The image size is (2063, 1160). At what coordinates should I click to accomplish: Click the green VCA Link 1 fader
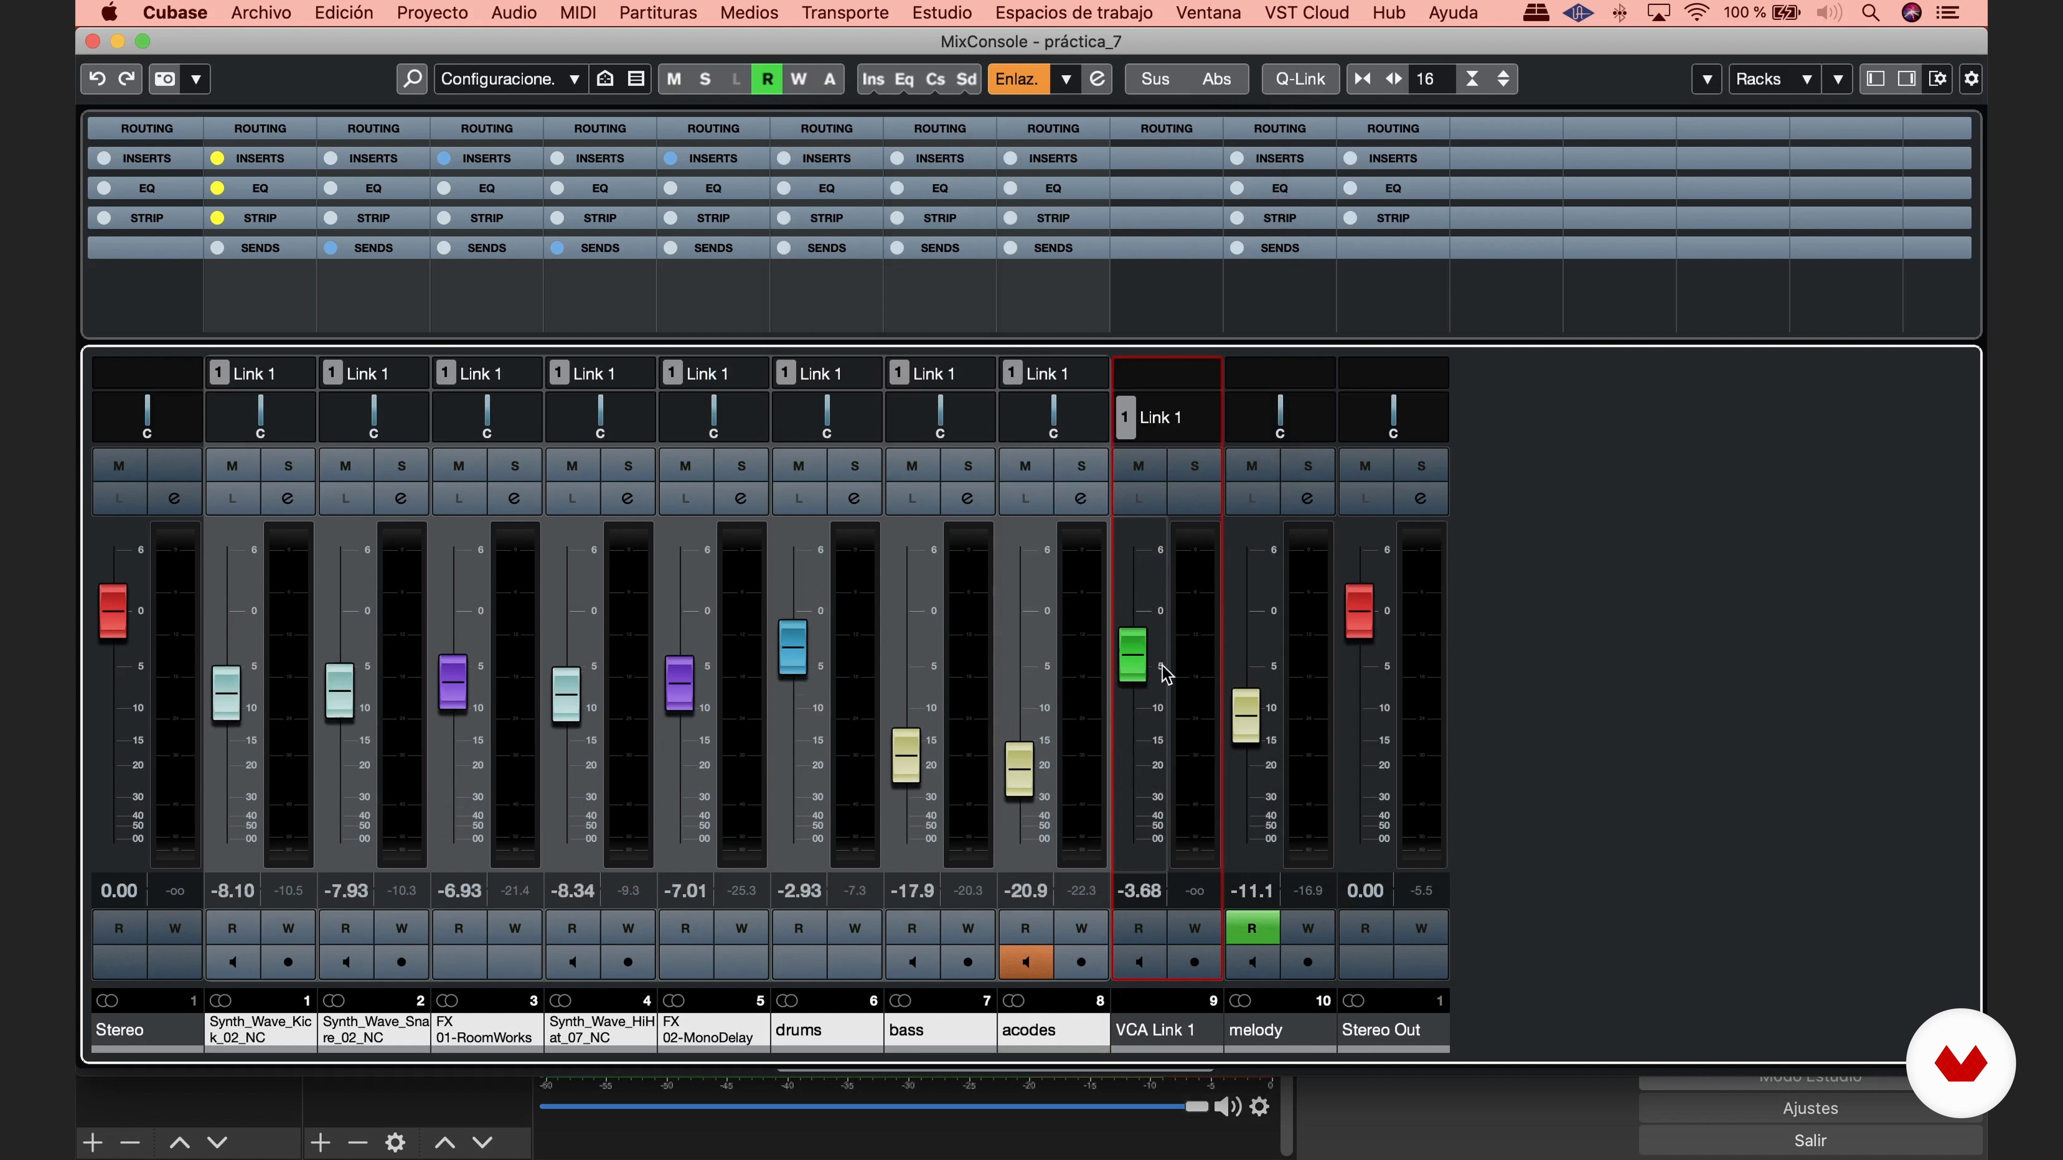point(1133,655)
